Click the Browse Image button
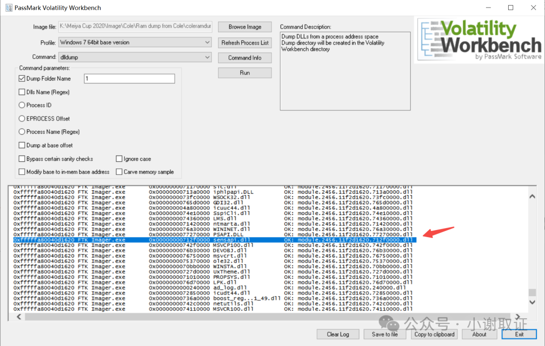 point(245,27)
